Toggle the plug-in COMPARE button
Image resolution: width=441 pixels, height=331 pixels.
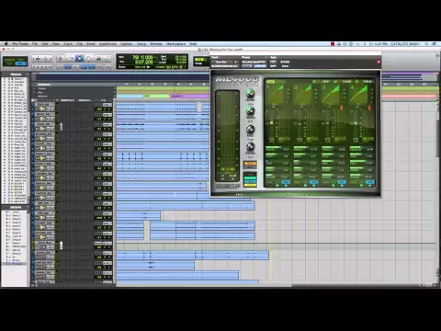tap(260, 66)
